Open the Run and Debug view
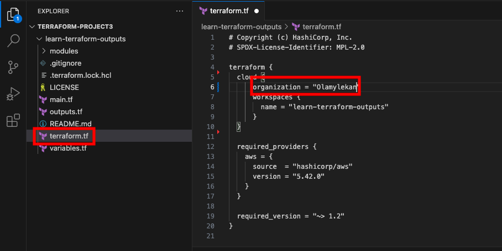 pyautogui.click(x=13, y=94)
